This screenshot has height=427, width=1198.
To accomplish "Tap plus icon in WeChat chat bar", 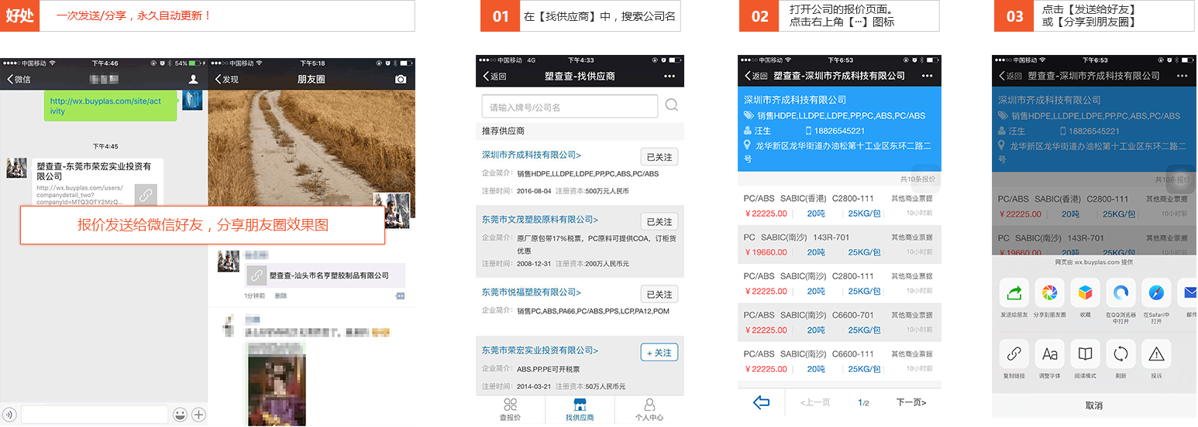I will coord(198,415).
